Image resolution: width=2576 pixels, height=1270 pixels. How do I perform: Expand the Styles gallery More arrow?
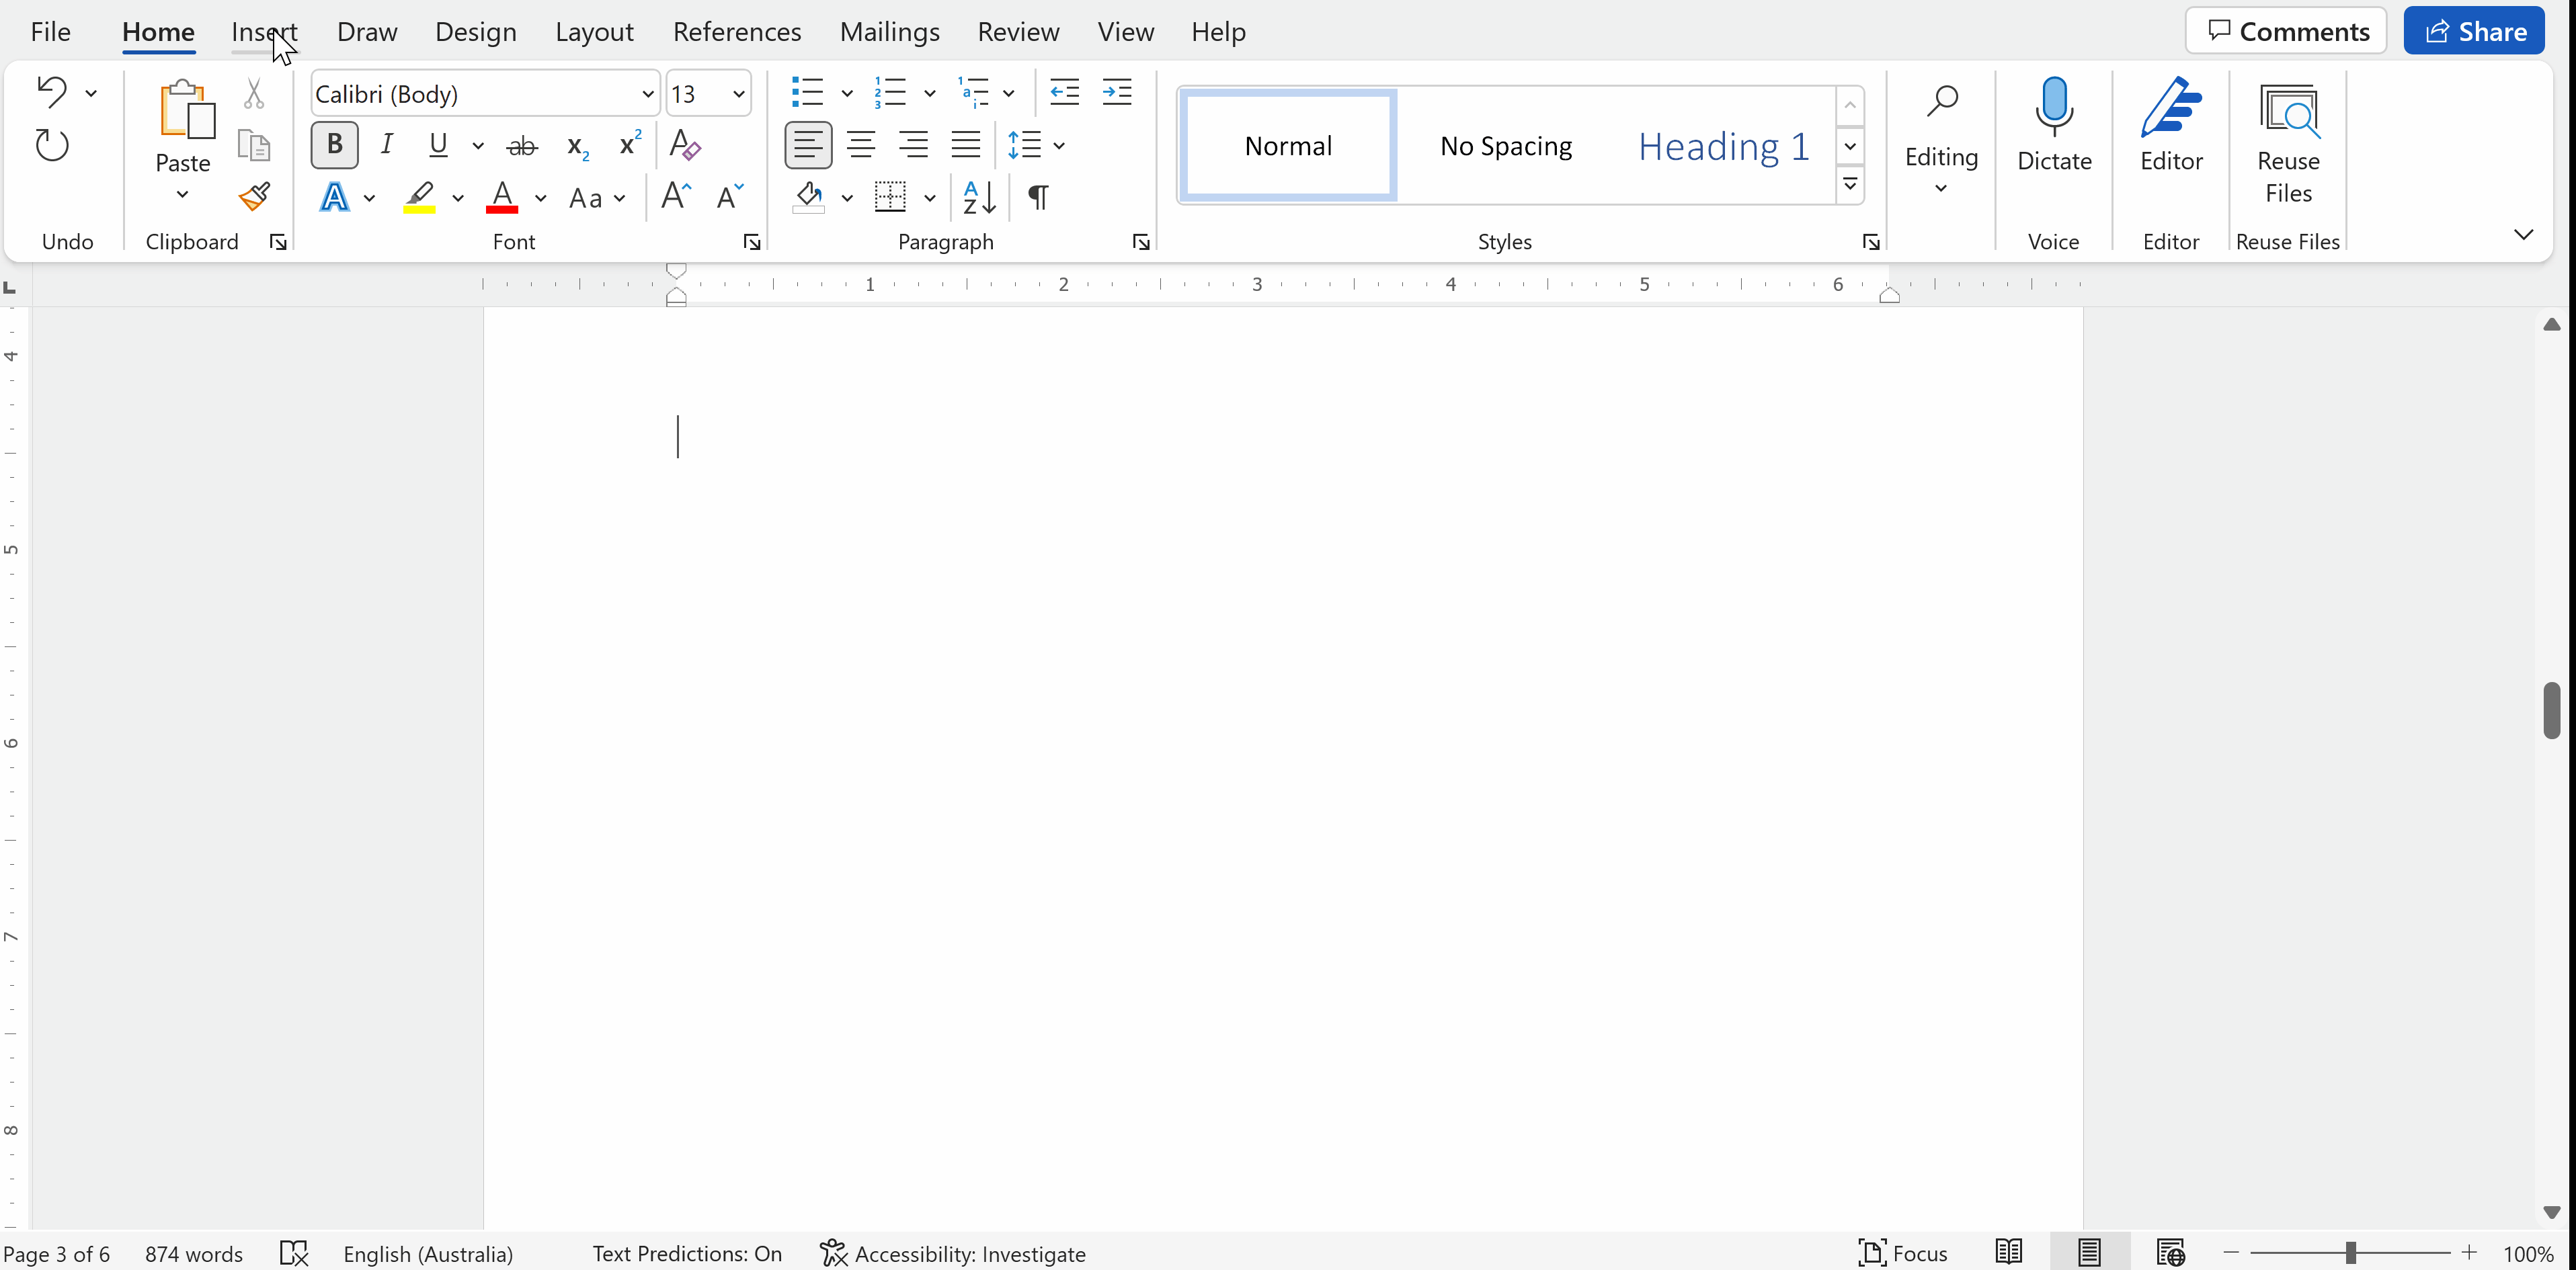[x=1850, y=185]
